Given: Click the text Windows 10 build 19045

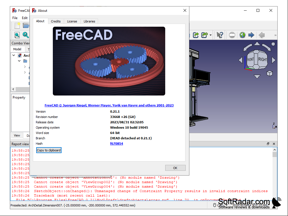Looking at the screenshot, I should (129, 128).
